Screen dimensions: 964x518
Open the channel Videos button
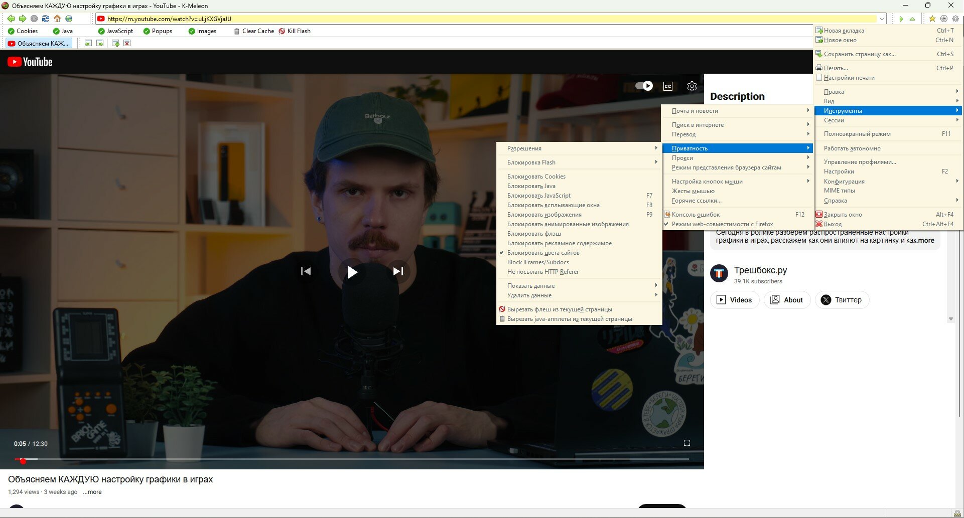pyautogui.click(x=735, y=300)
